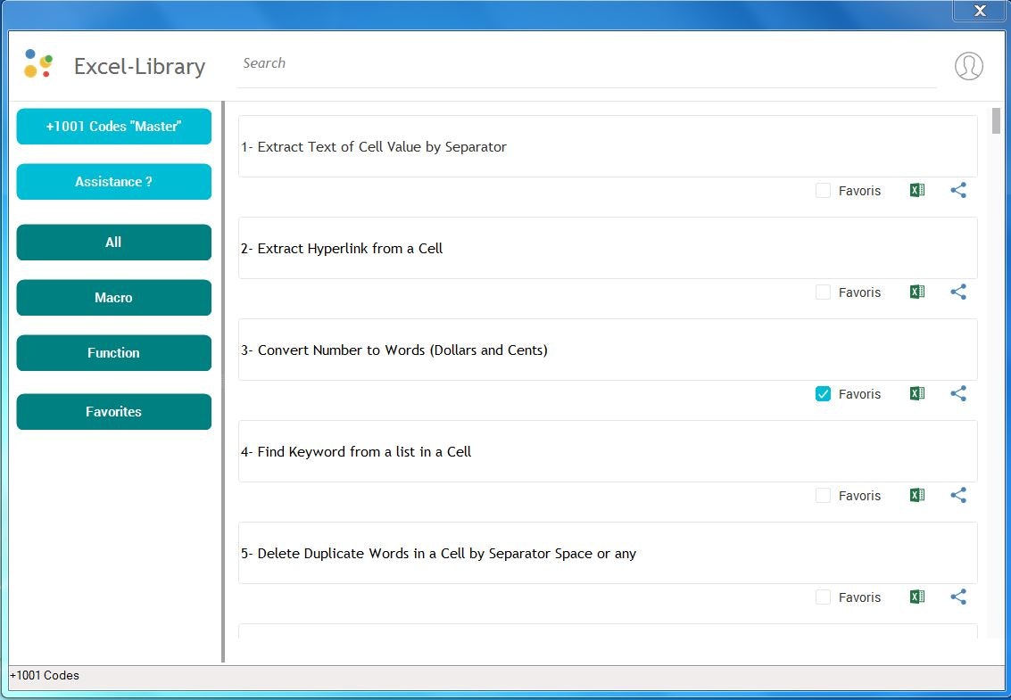Mark Extract Hyperlink from a Cell as Favoris
The height and width of the screenshot is (700, 1011).
[822, 292]
